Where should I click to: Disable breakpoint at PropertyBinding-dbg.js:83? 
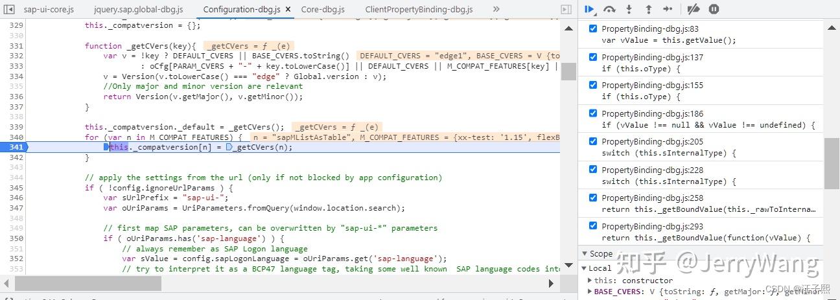coord(592,29)
